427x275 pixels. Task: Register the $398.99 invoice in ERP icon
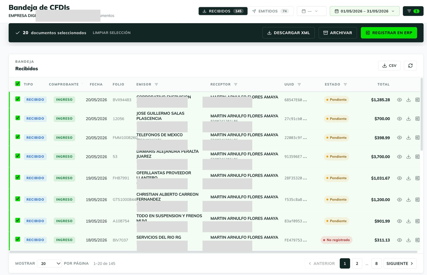(418, 138)
